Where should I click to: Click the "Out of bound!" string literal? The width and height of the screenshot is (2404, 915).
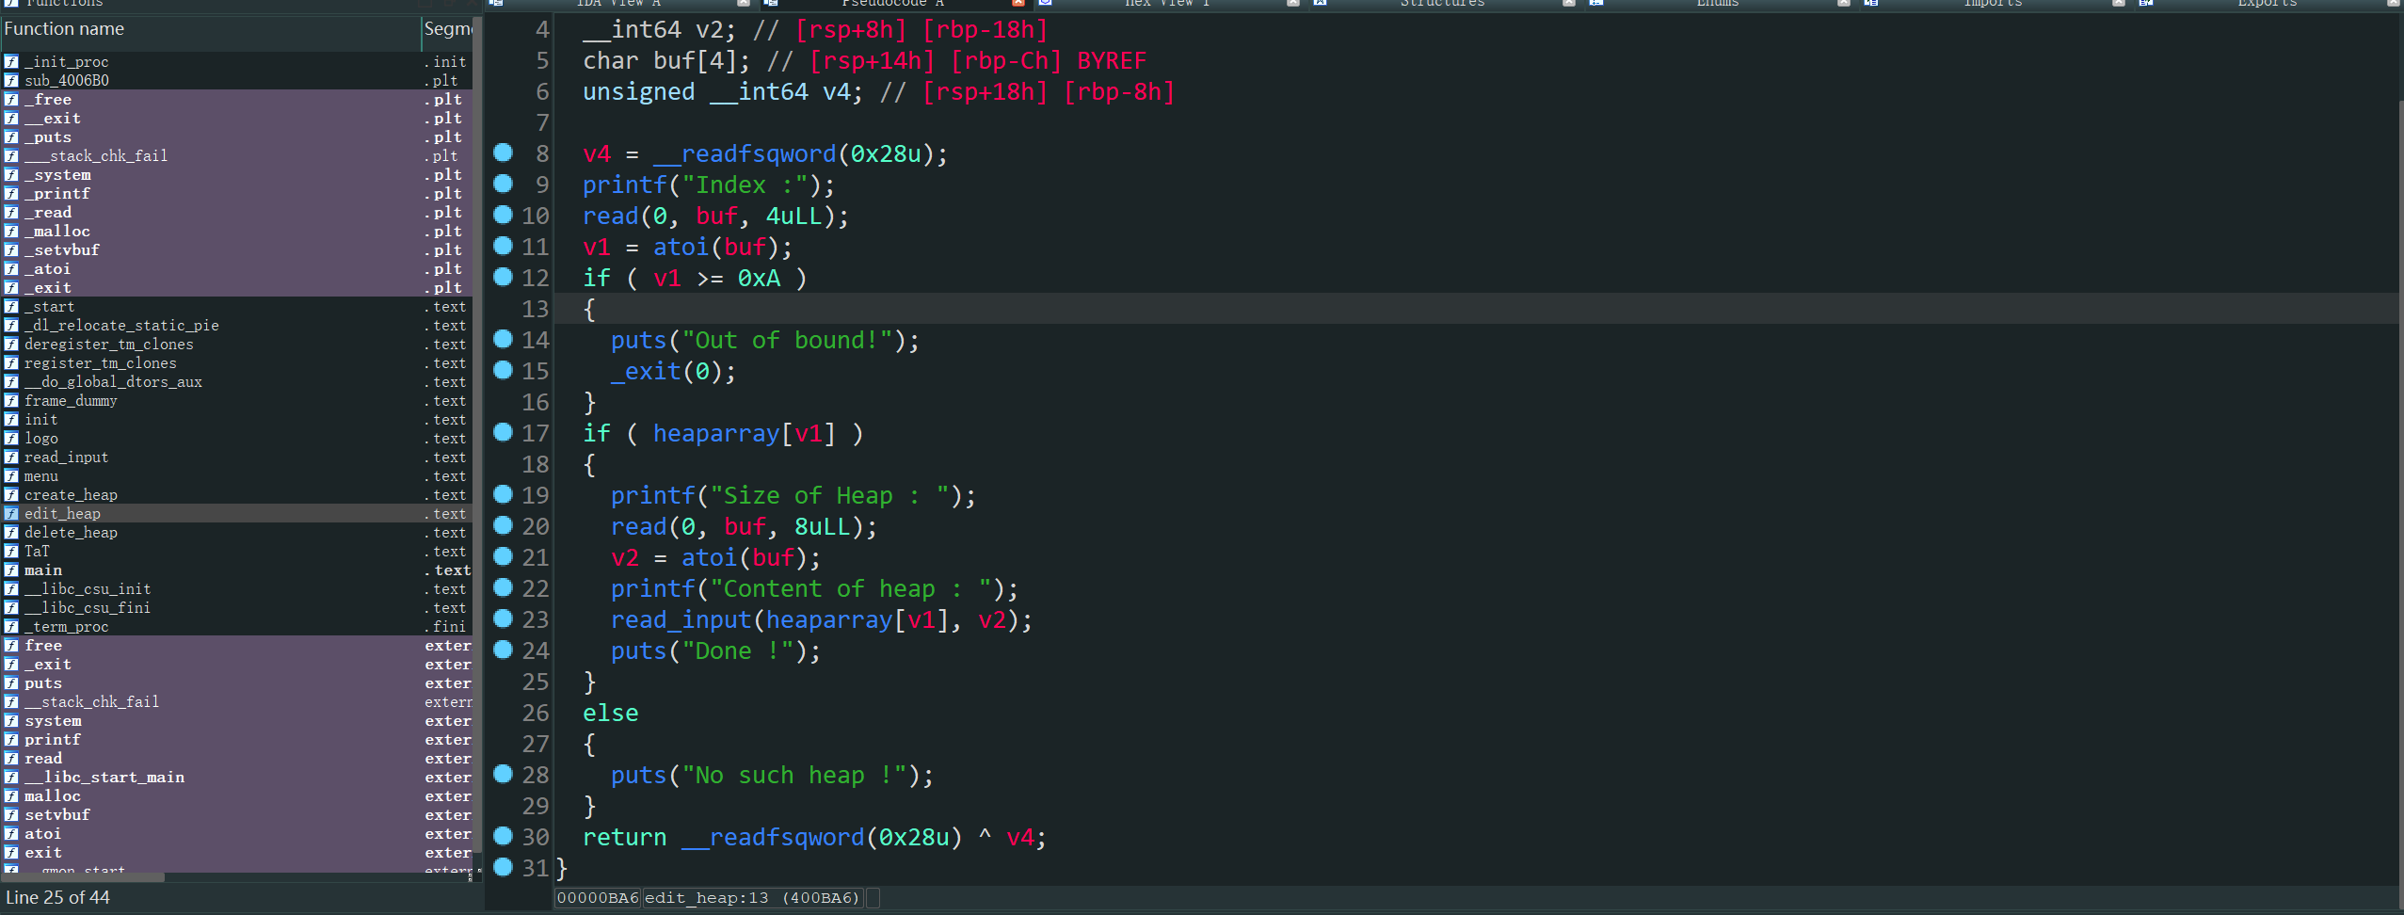coord(787,340)
